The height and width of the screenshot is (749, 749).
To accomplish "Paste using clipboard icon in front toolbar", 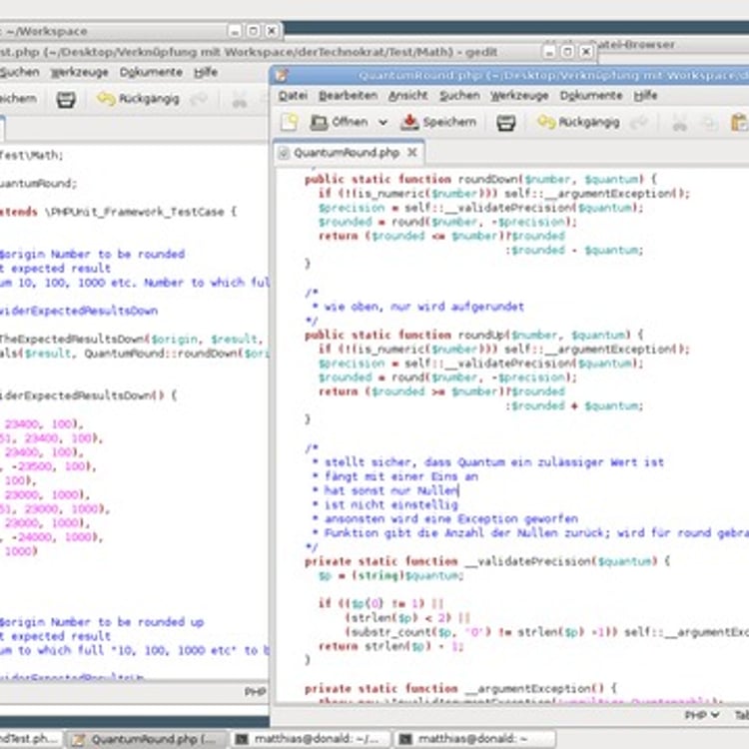I will [739, 123].
